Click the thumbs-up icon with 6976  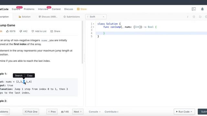[x=7, y=31]
